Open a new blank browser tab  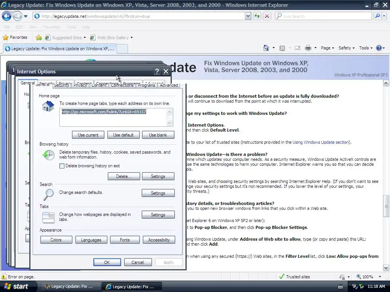[122, 49]
